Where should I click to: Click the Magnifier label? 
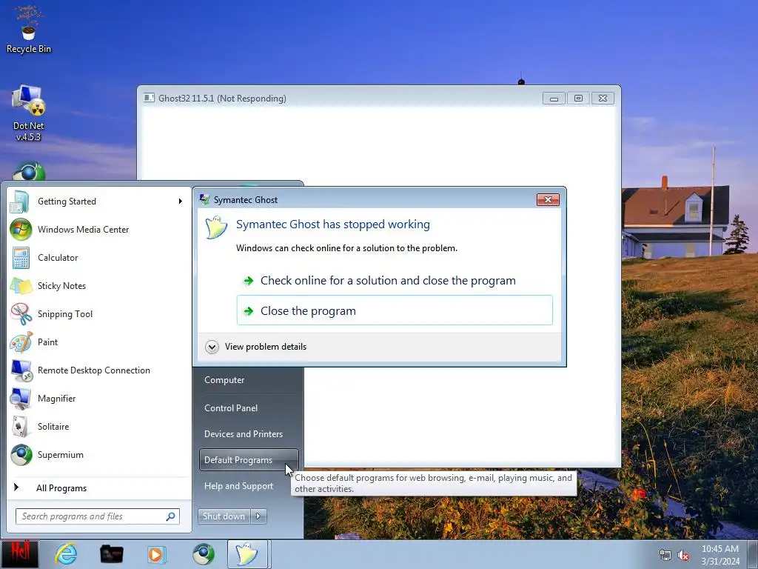click(56, 399)
